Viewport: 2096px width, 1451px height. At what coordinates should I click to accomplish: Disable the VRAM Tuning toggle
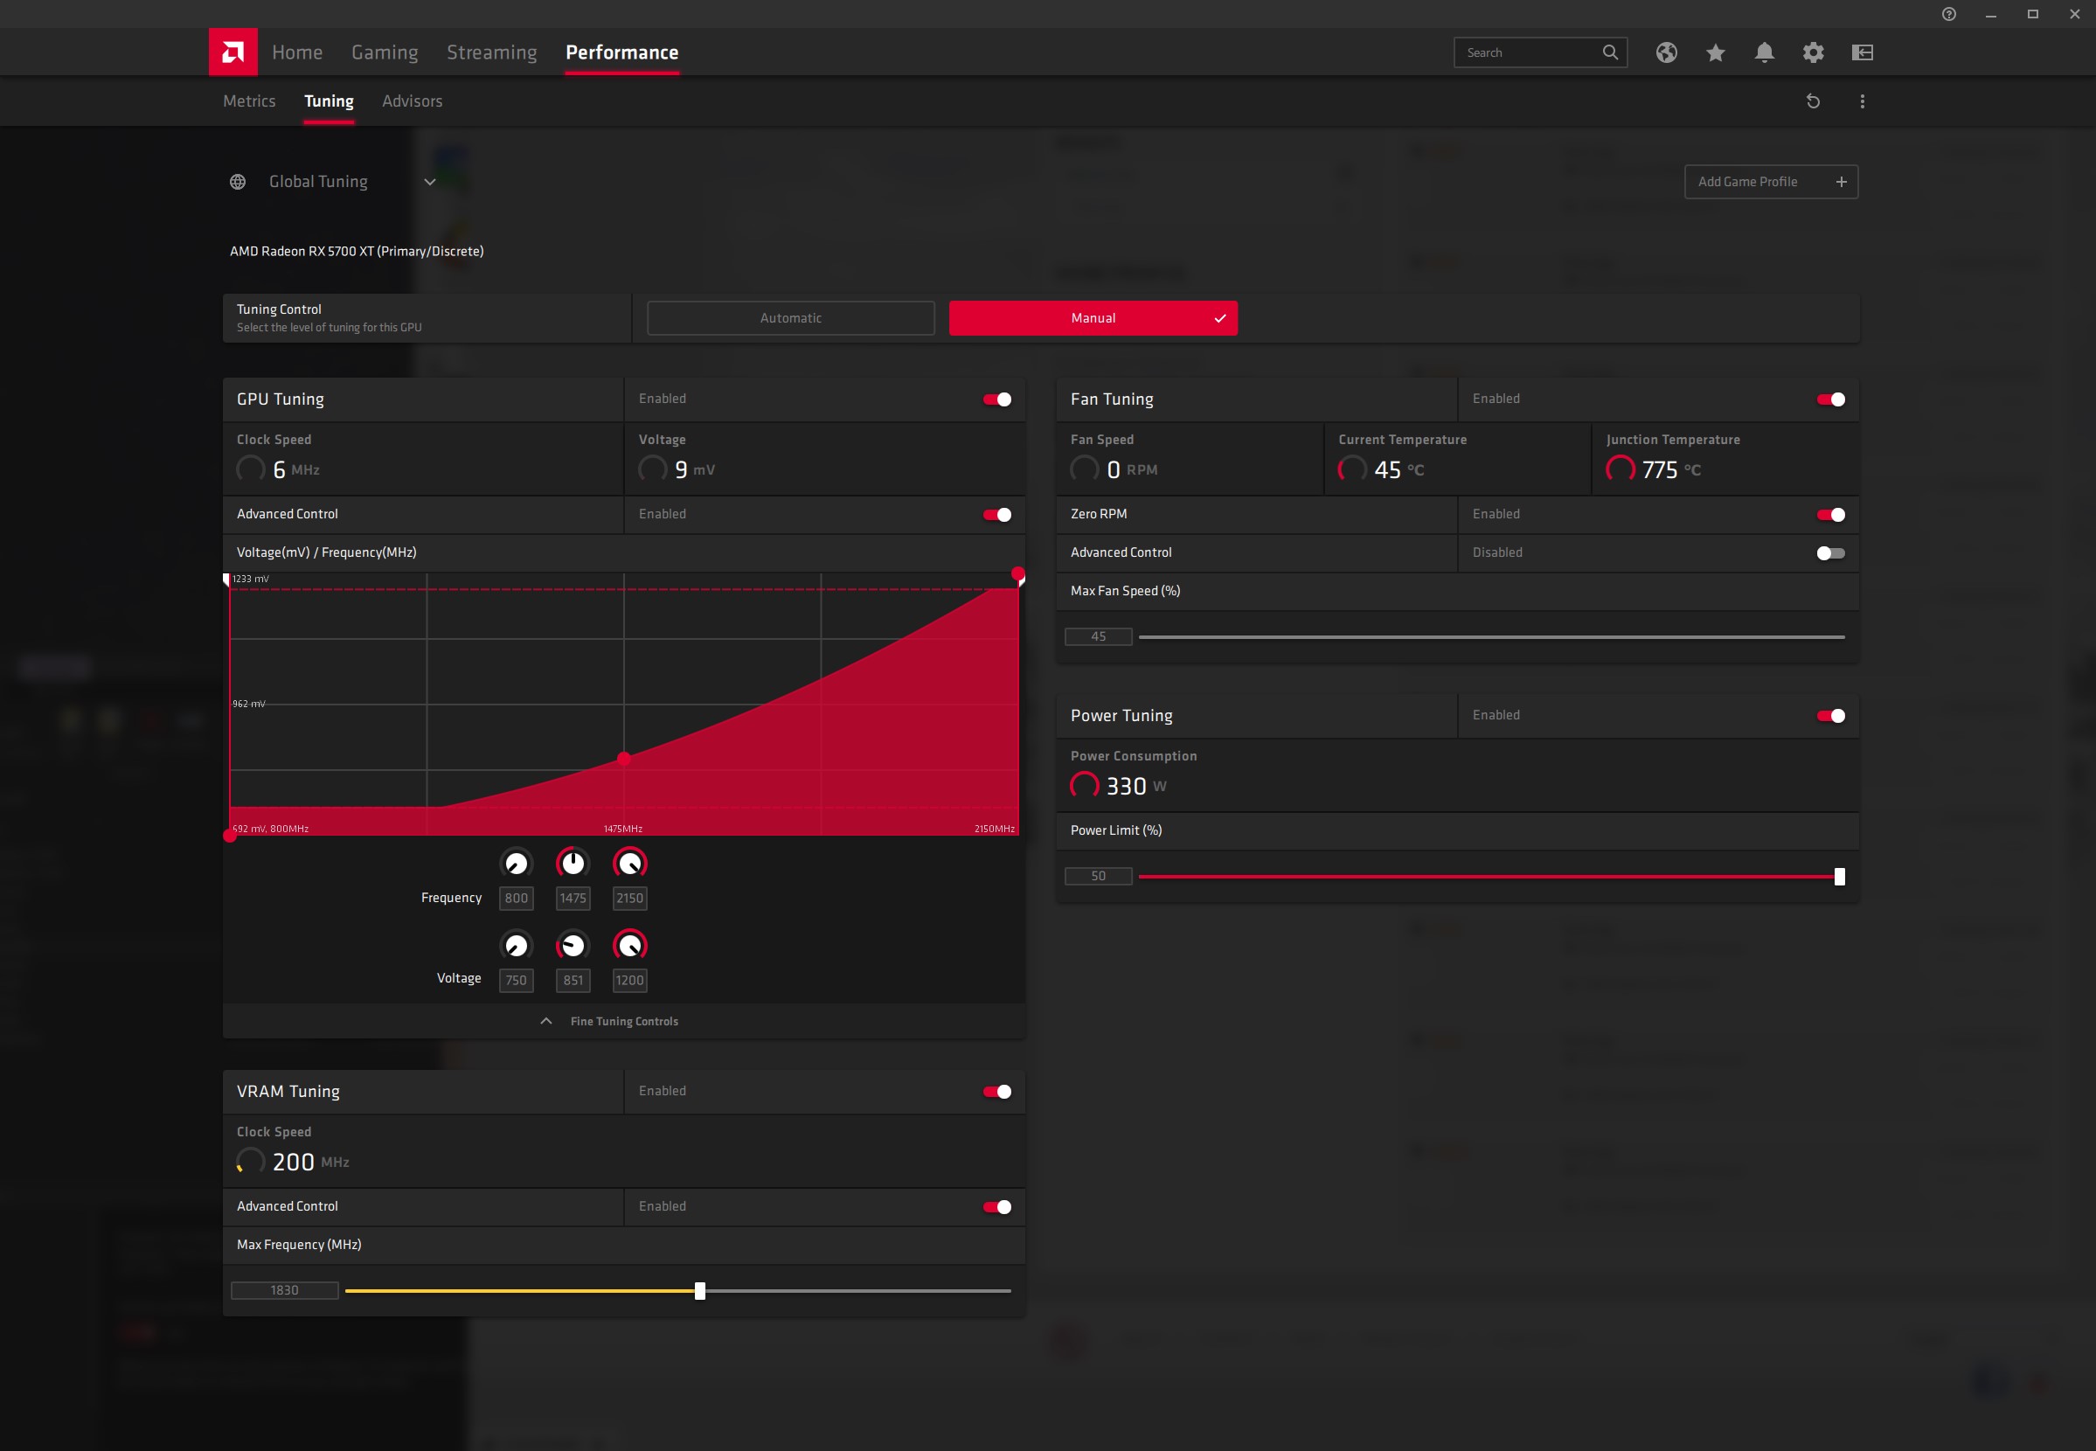[997, 1092]
